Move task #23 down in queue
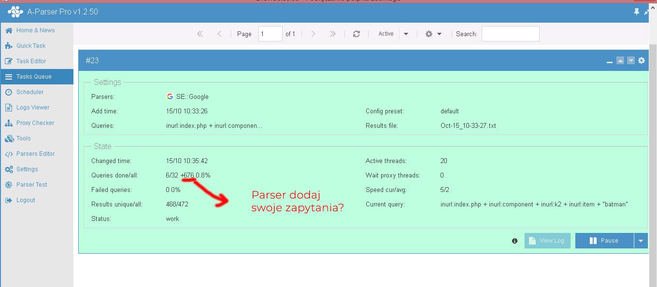The image size is (657, 287). click(631, 60)
